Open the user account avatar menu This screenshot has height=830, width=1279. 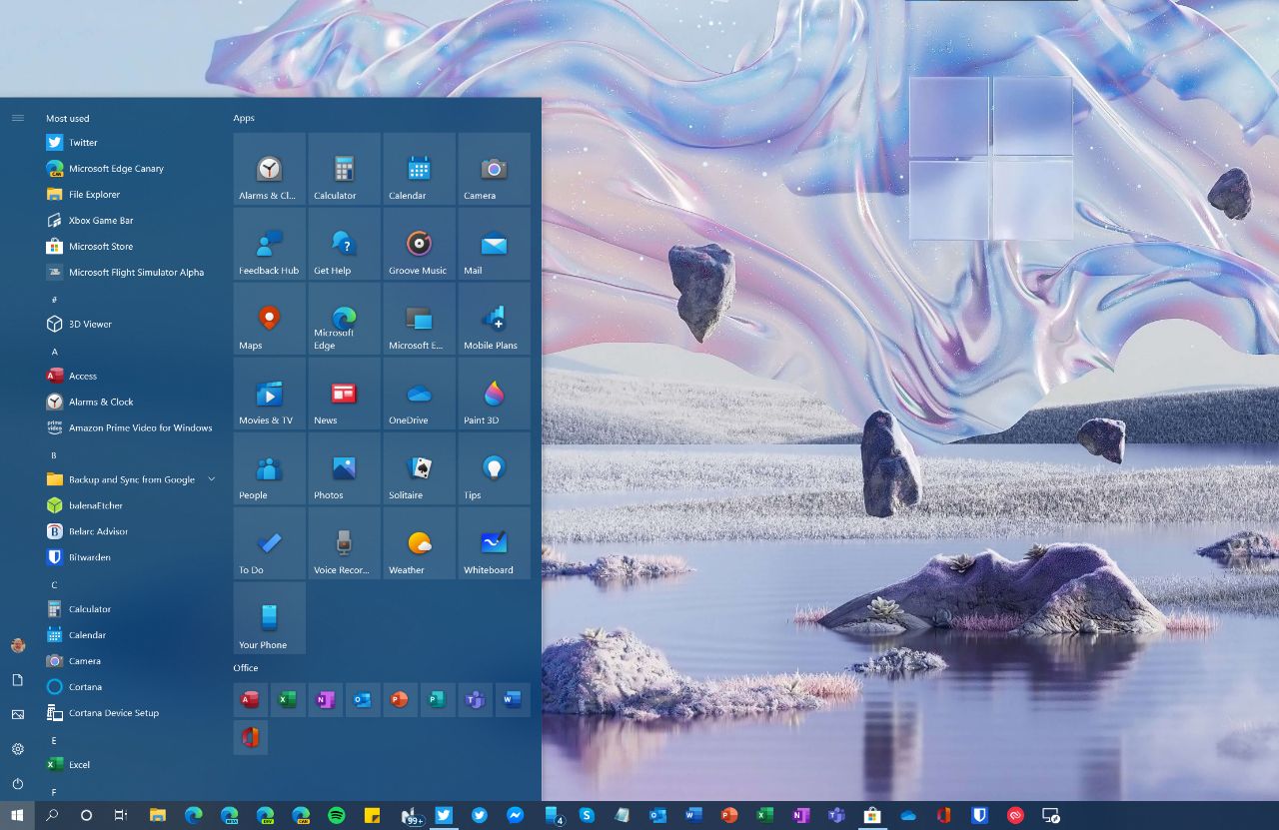tap(18, 645)
